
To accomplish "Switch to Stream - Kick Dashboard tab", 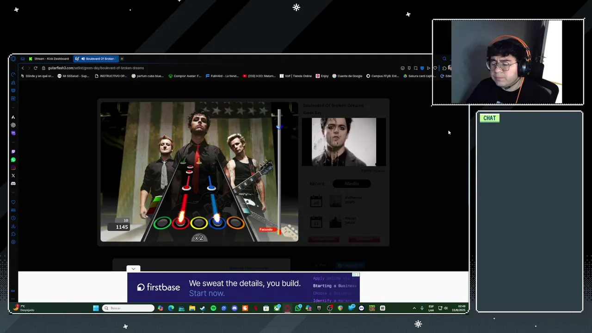I will [49, 59].
